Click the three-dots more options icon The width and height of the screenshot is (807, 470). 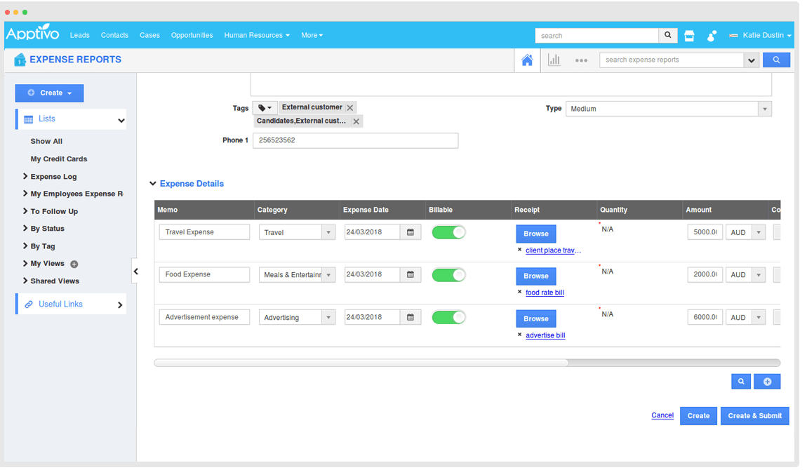pos(581,60)
